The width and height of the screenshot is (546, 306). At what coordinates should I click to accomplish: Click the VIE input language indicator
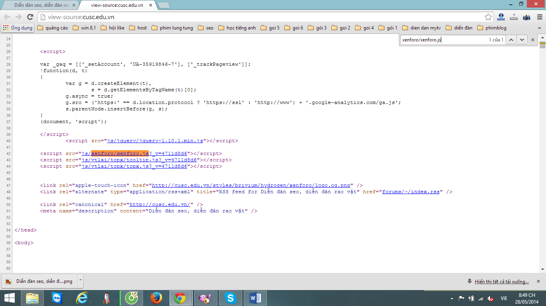pos(504,298)
